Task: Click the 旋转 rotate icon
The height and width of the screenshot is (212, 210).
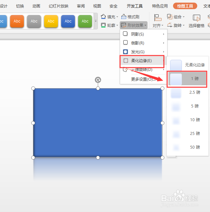Action: pyautogui.click(x=170, y=25)
